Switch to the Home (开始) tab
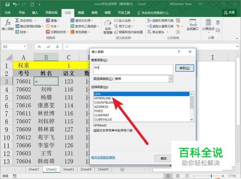Image resolution: width=241 pixels, height=179 pixels. (22, 13)
